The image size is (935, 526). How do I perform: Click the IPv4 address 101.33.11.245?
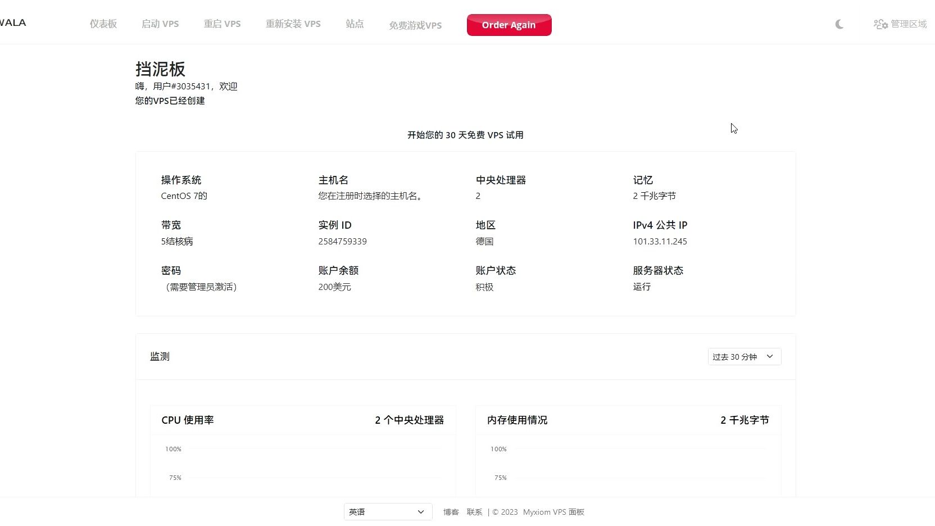[x=660, y=241]
